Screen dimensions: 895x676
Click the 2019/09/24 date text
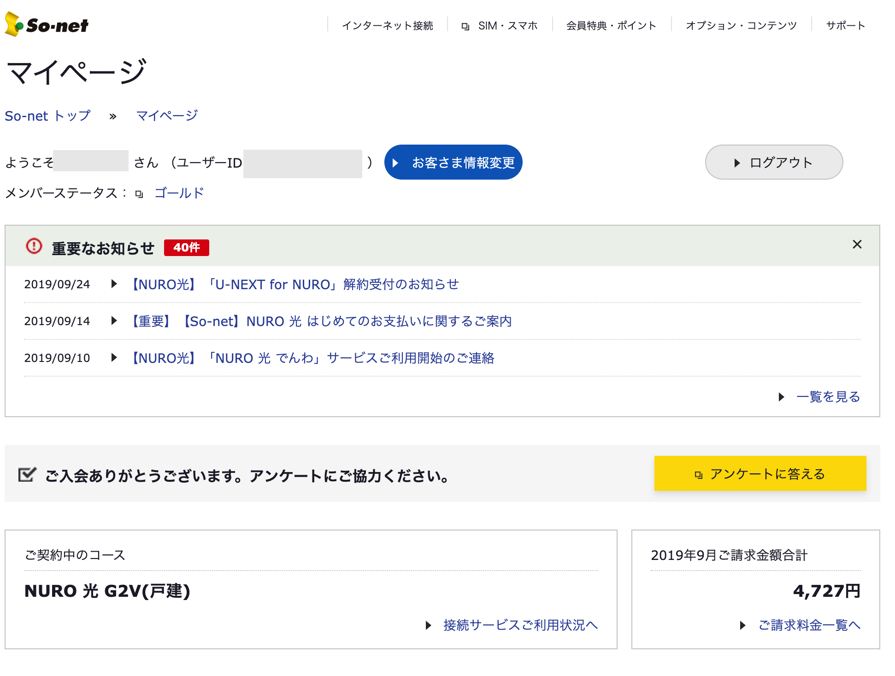coord(57,284)
